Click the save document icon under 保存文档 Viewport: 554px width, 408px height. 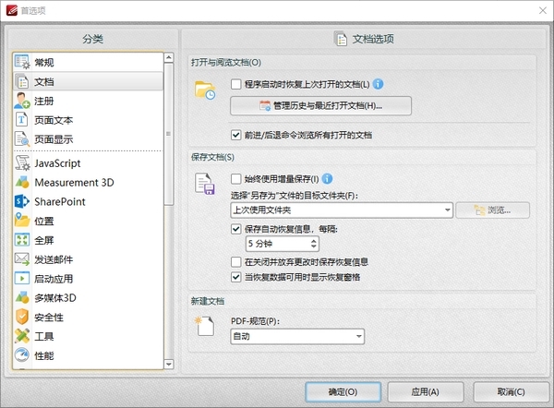(205, 184)
